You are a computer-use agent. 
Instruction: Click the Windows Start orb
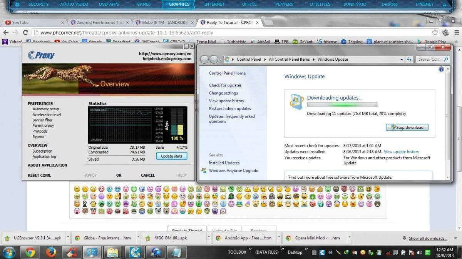tap(9, 252)
